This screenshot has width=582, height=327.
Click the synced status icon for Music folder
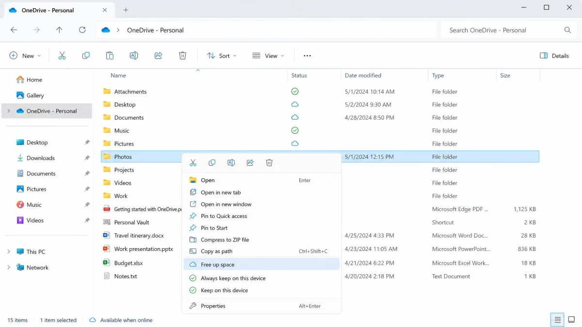(295, 130)
